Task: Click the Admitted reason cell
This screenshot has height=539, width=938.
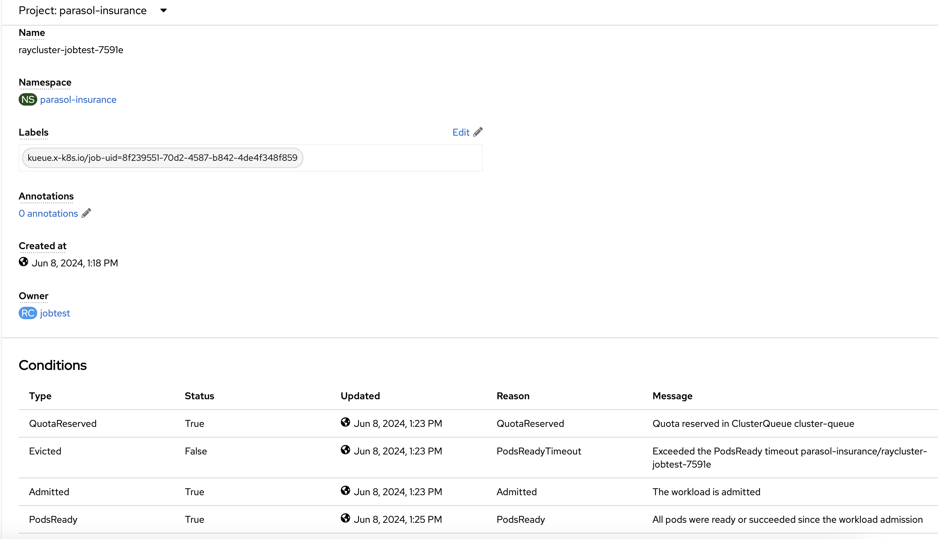Action: tap(516, 492)
